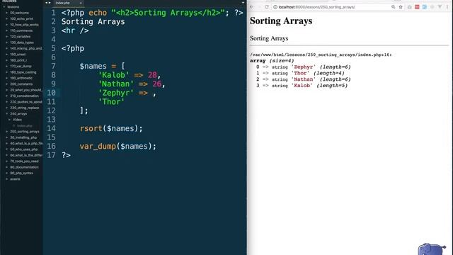
Task: Expand the 120_variables folder arrow
Action: pos(7,37)
